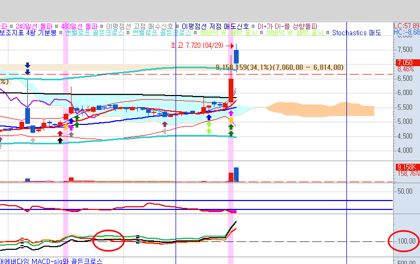Image resolution: width=420 pixels, height=264 pixels.
Task: Click the black up-arrow signal below candles
Action: (x=60, y=140)
